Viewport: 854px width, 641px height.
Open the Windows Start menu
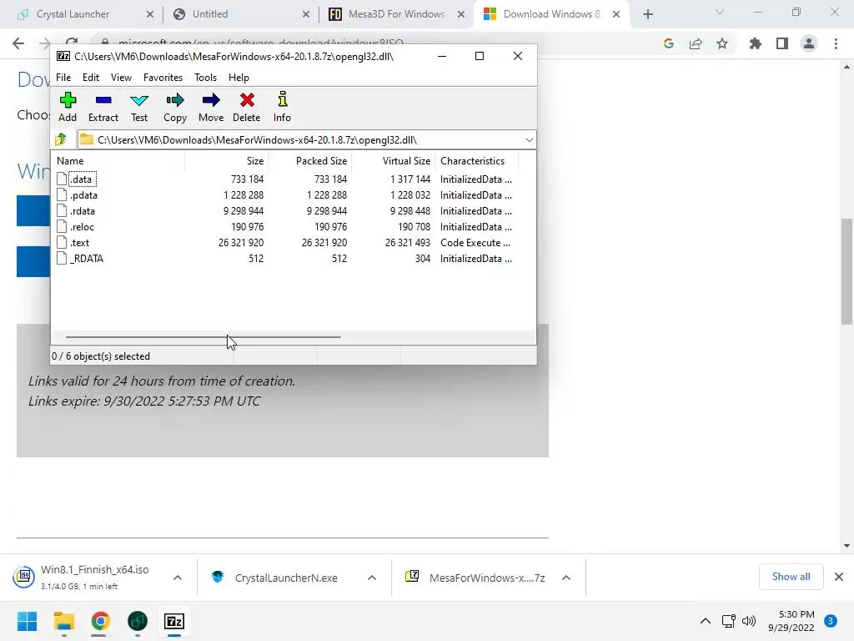point(27,621)
